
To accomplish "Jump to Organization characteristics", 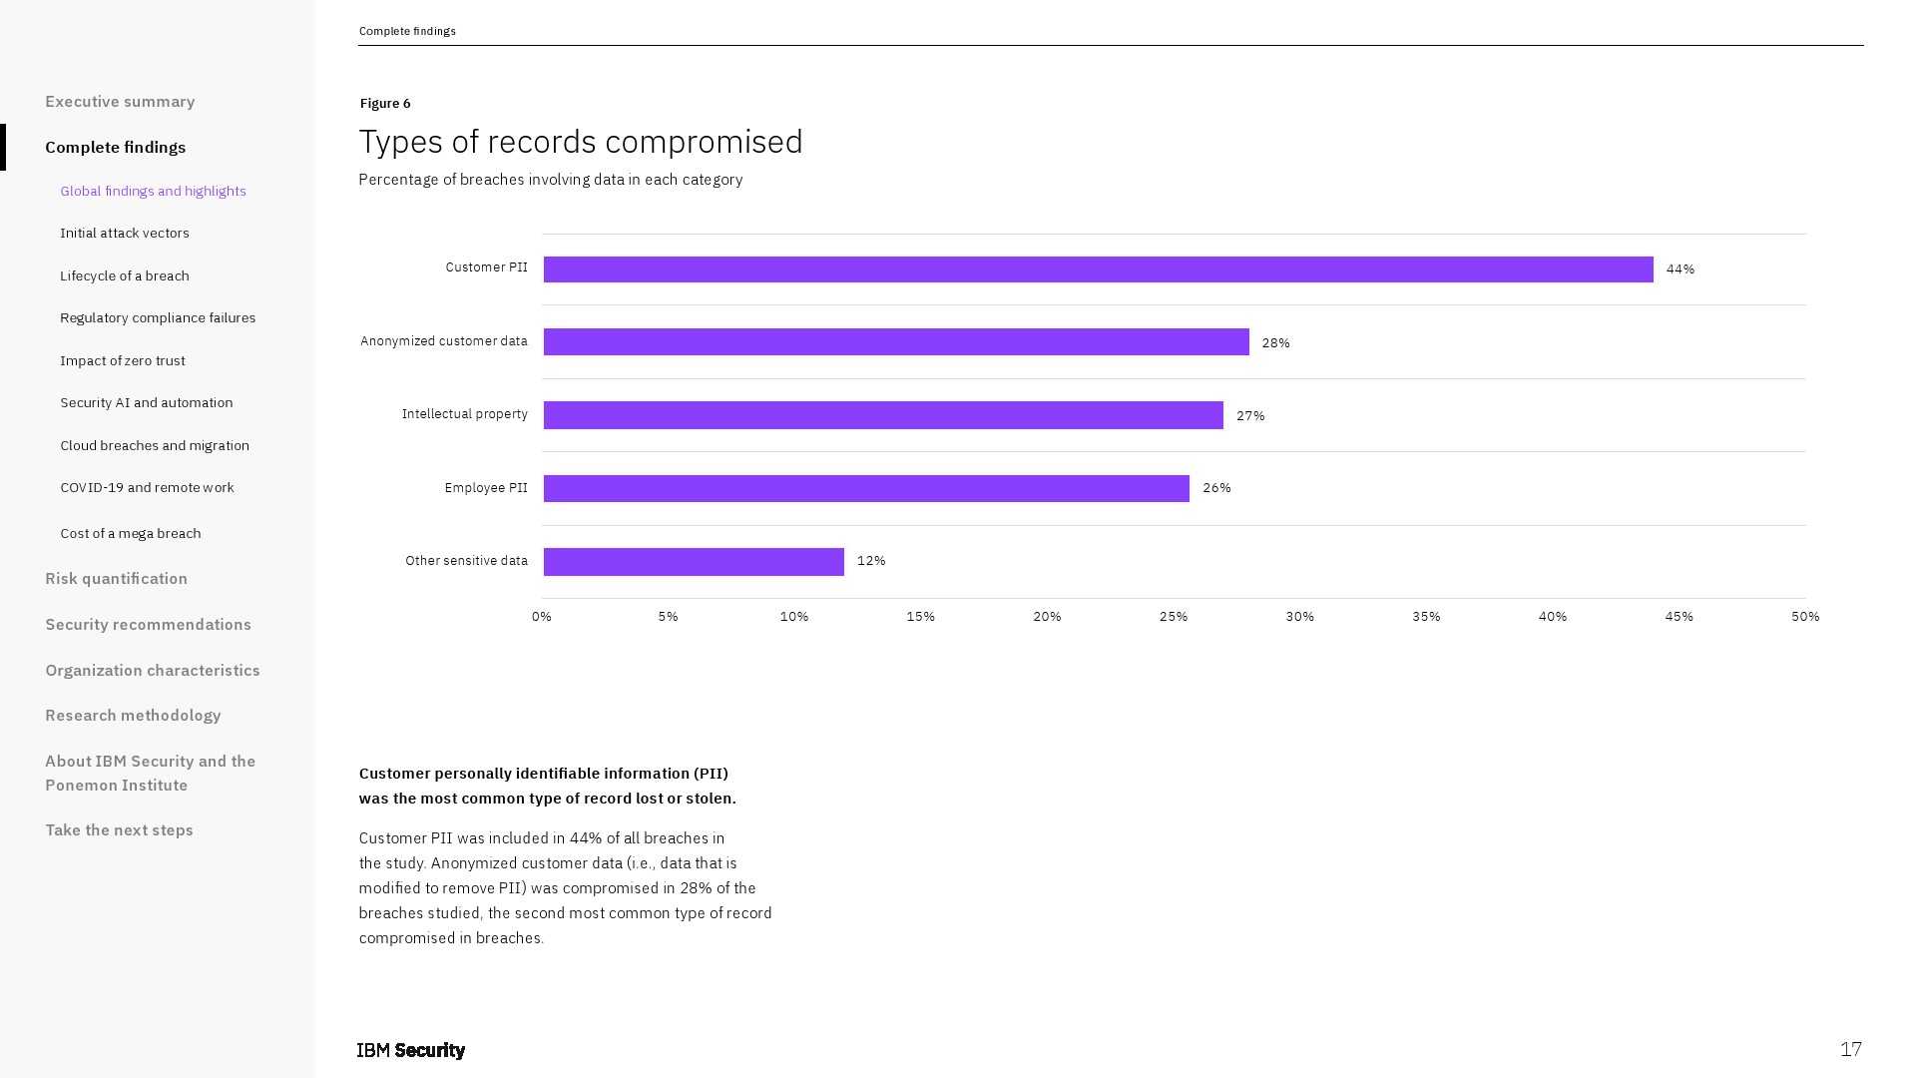I will pos(153,671).
